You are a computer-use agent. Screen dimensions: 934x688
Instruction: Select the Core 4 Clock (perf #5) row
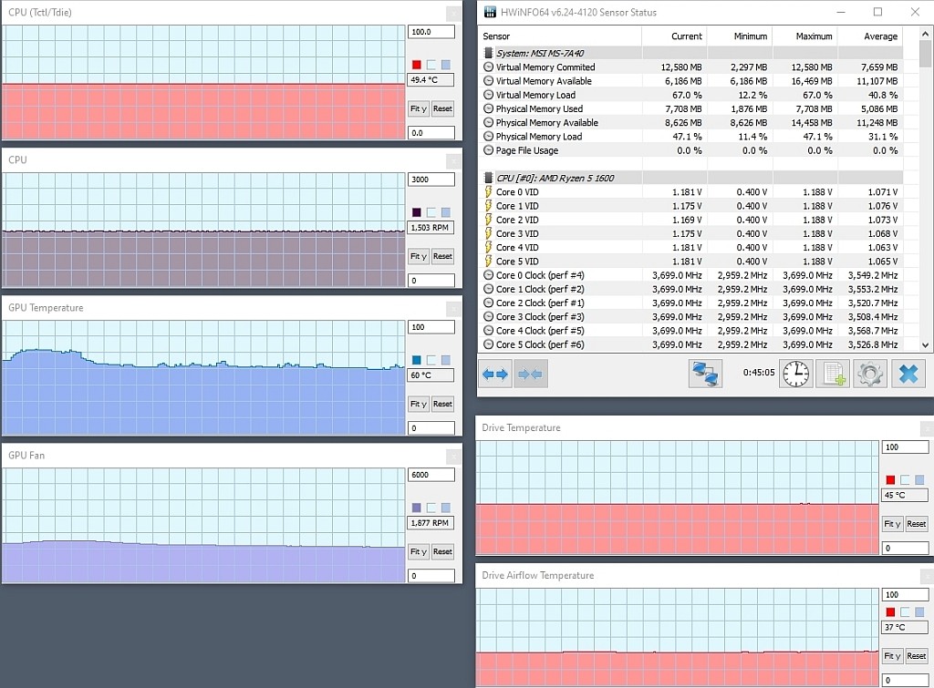pyautogui.click(x=691, y=331)
